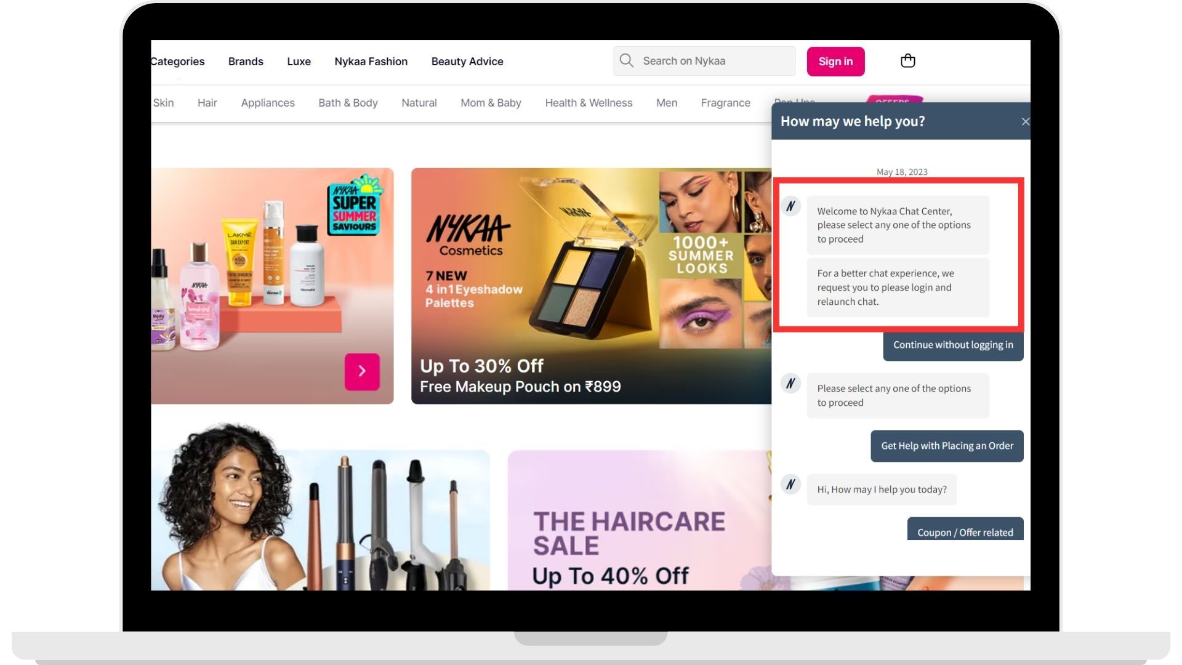Open the Categories menu
1182x665 pixels.
pyautogui.click(x=177, y=61)
